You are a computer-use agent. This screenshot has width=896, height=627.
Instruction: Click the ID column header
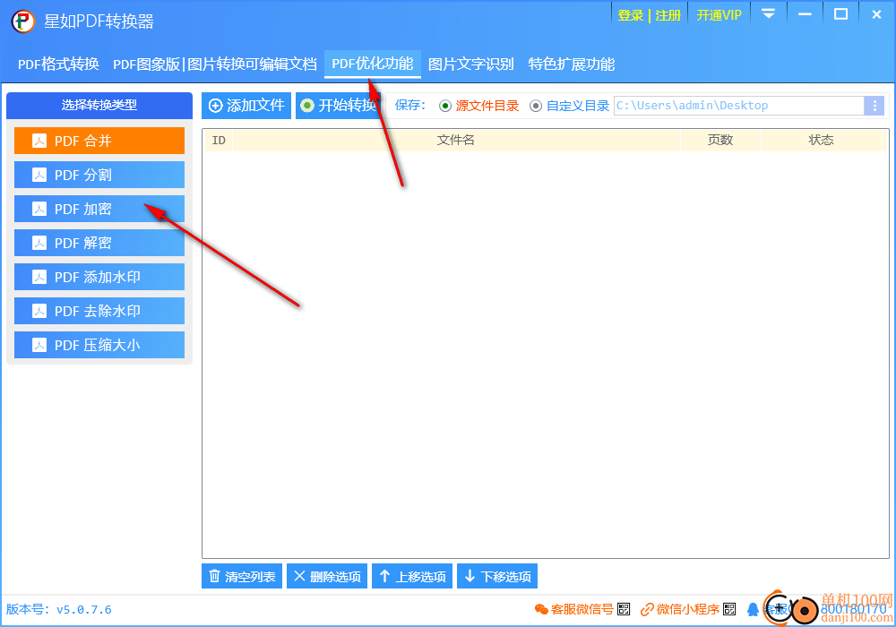click(x=219, y=140)
